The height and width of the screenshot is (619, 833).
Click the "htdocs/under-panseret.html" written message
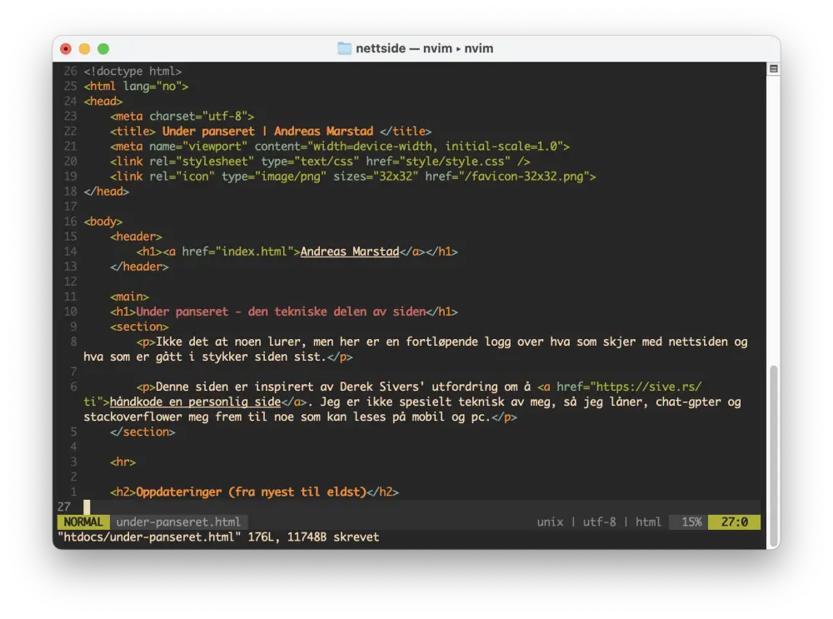coord(218,537)
